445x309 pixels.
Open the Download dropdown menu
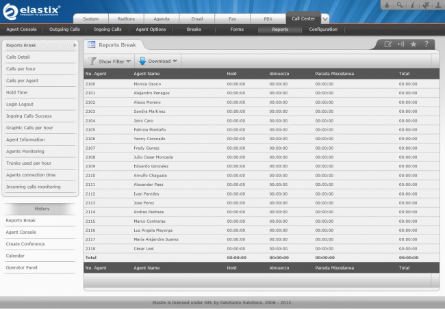tap(158, 61)
